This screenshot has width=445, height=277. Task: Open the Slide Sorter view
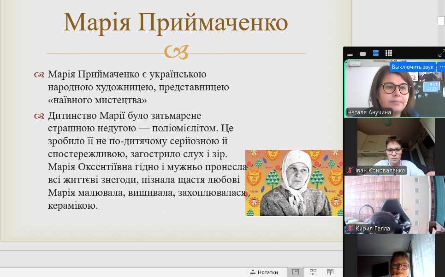pos(313,272)
